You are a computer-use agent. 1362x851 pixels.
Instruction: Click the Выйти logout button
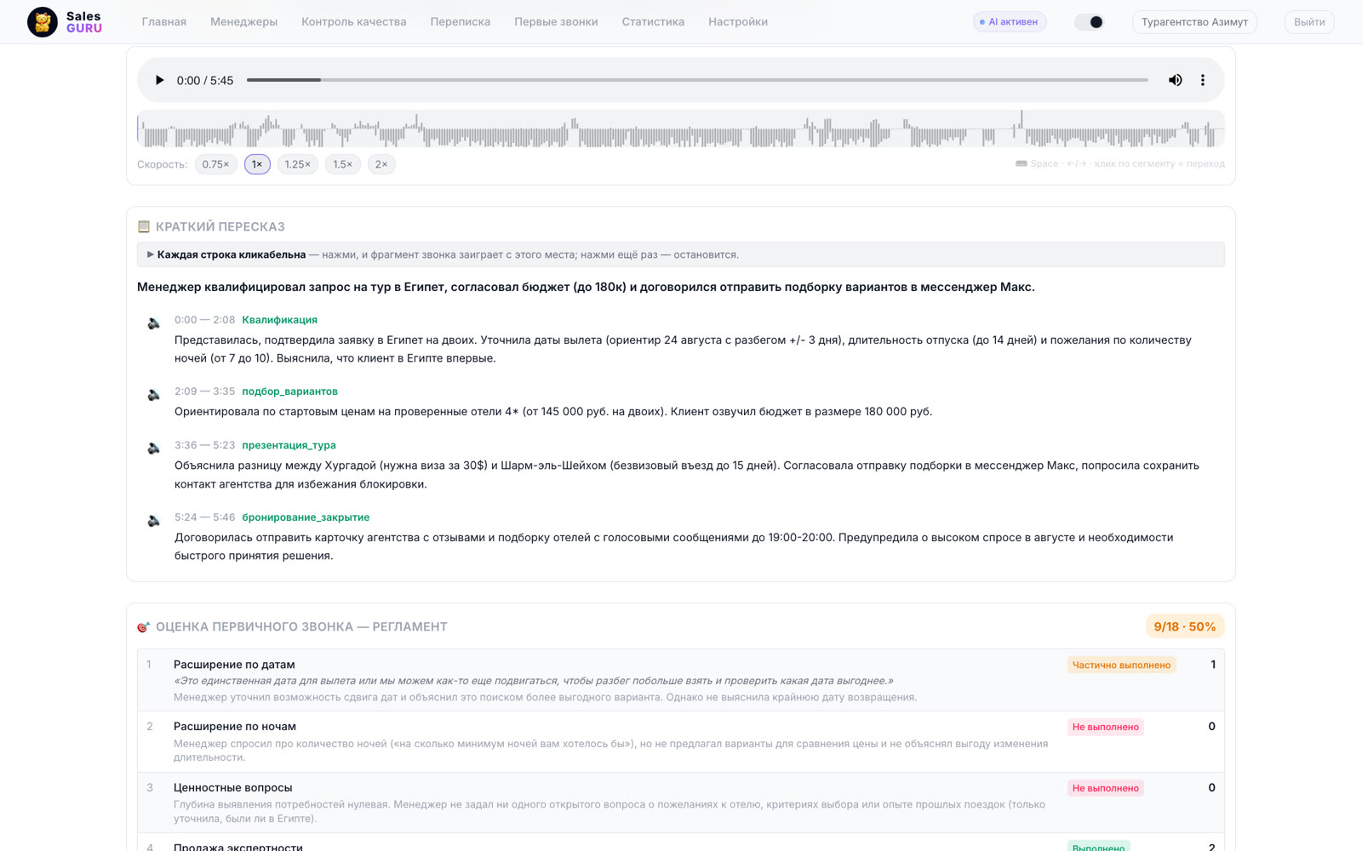[x=1309, y=22]
